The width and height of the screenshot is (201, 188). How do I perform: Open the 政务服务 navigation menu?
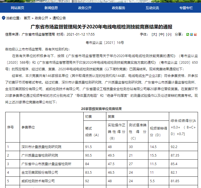coord(119,8)
